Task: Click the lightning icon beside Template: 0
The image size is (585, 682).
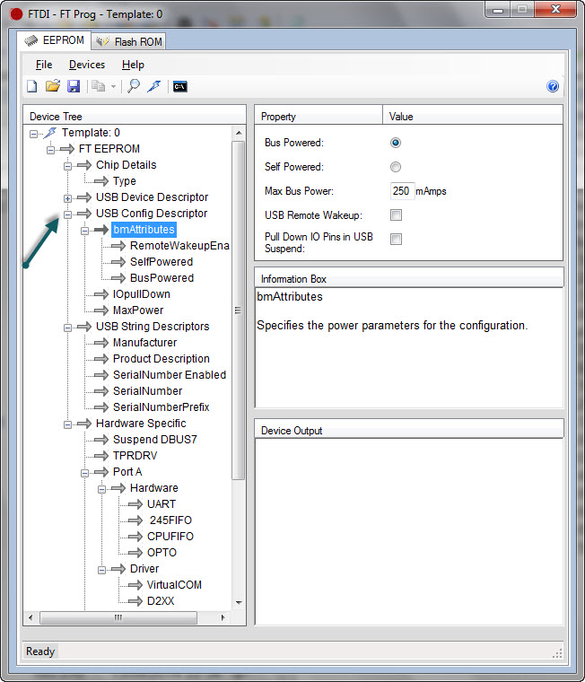Action: pos(50,133)
